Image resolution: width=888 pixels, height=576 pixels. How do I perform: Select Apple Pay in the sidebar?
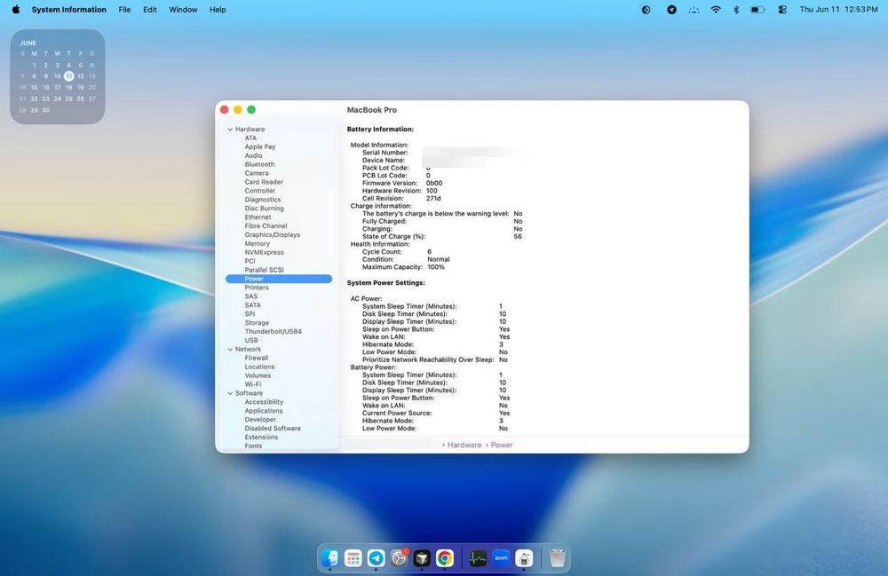(260, 146)
